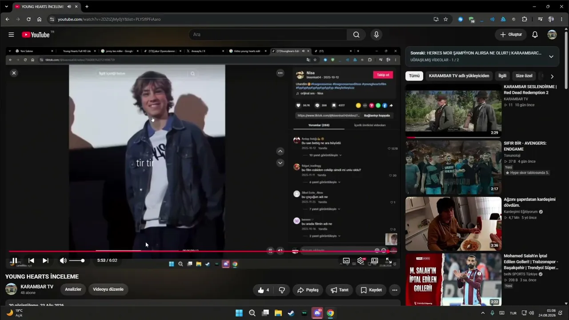Open the YouTube account avatar menu
Viewport: 569px width, 320px height.
552,35
